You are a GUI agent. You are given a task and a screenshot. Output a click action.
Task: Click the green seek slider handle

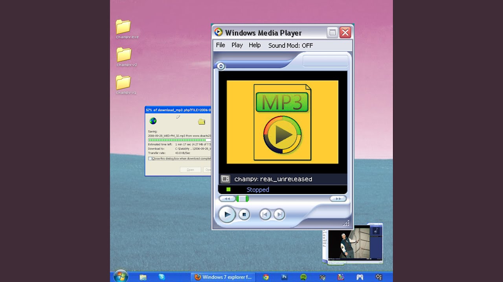[242, 199]
